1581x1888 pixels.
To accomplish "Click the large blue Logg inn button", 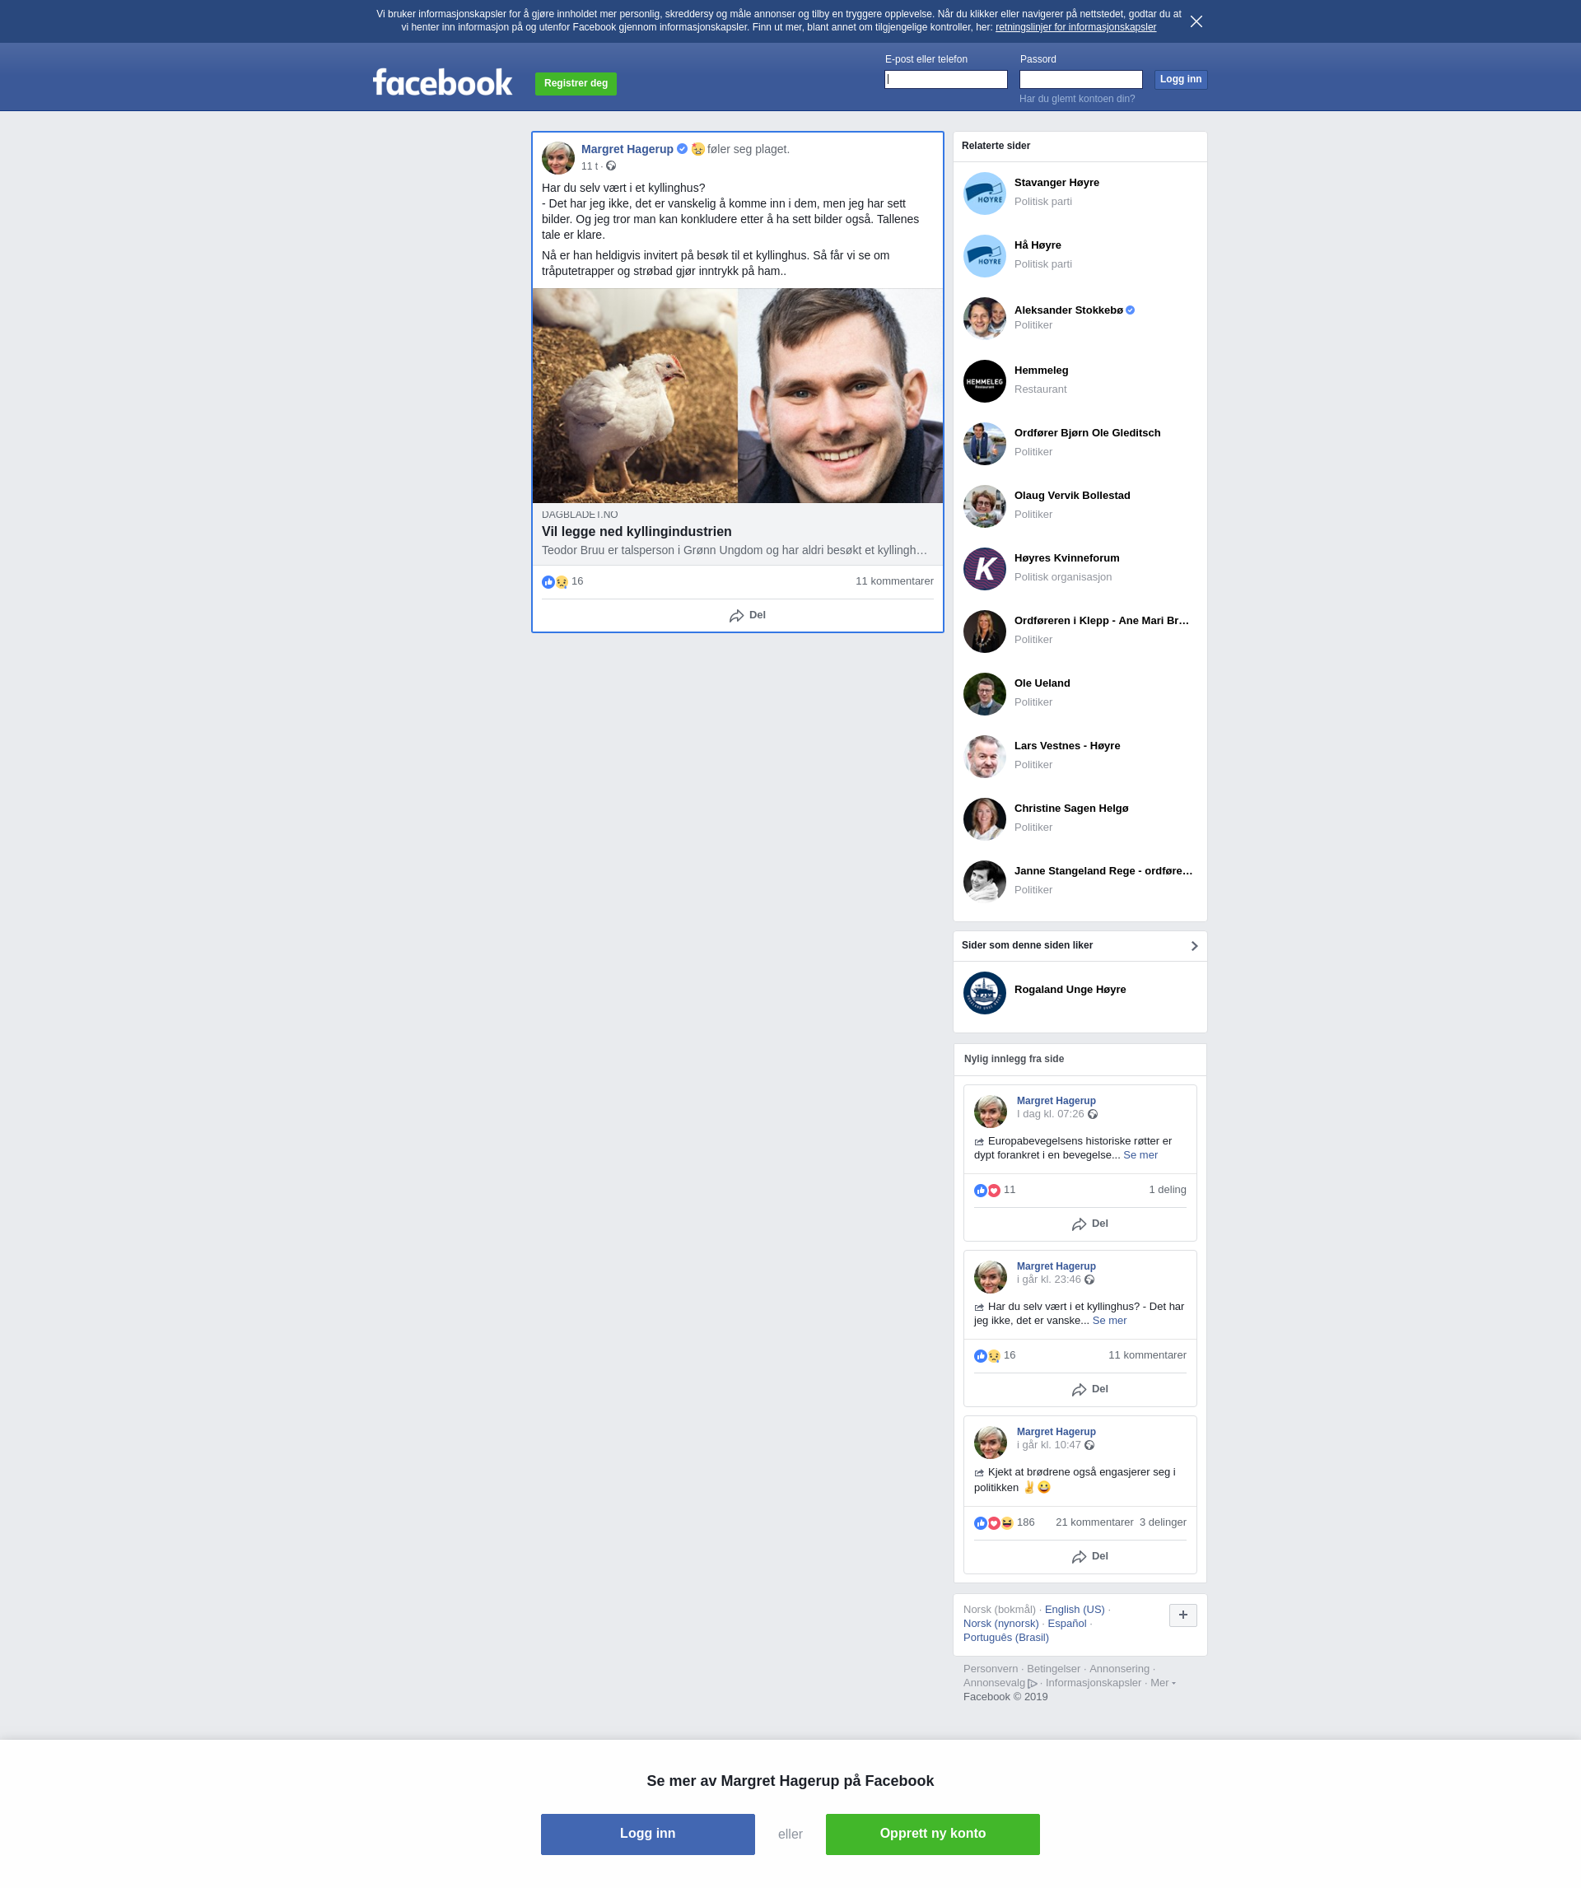I will click(x=647, y=1834).
